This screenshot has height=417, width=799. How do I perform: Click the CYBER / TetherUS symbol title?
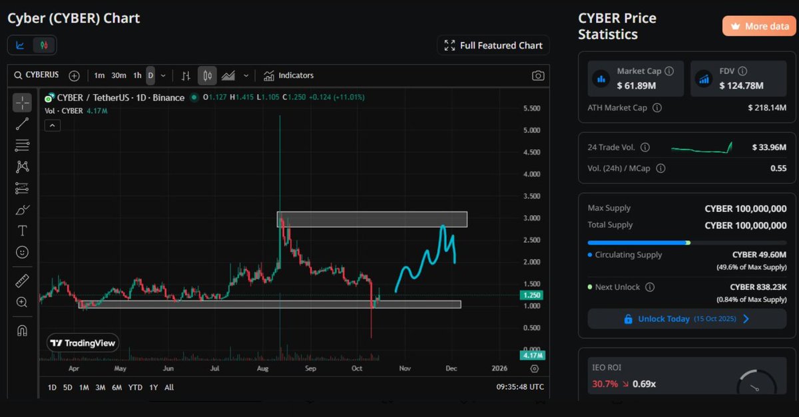pyautogui.click(x=121, y=98)
